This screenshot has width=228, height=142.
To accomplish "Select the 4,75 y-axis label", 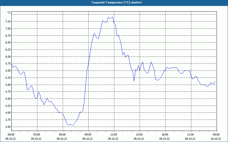I will (x=8, y=92).
